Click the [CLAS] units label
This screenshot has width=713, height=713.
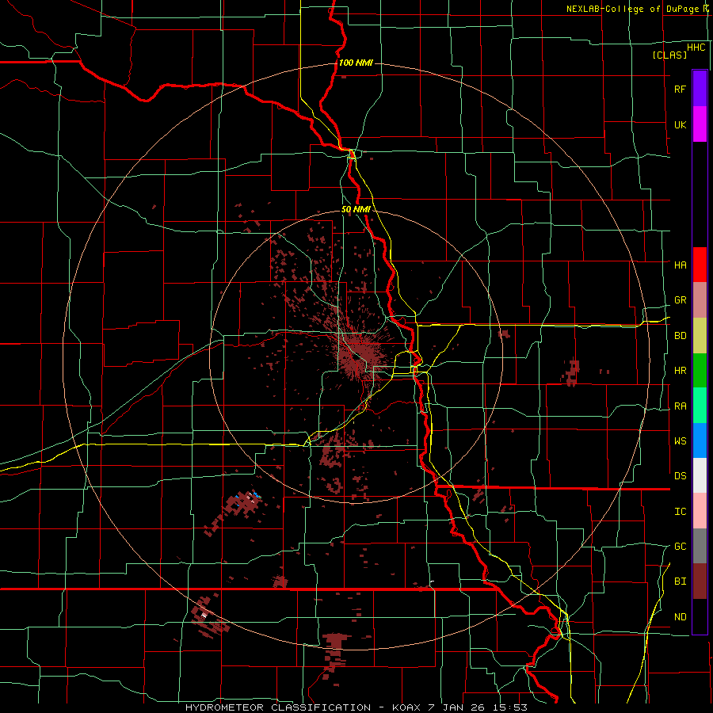(x=669, y=55)
